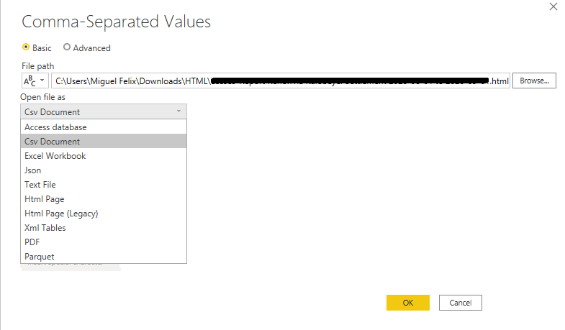Click the Browse... button
This screenshot has height=330, width=565.
tap(534, 81)
